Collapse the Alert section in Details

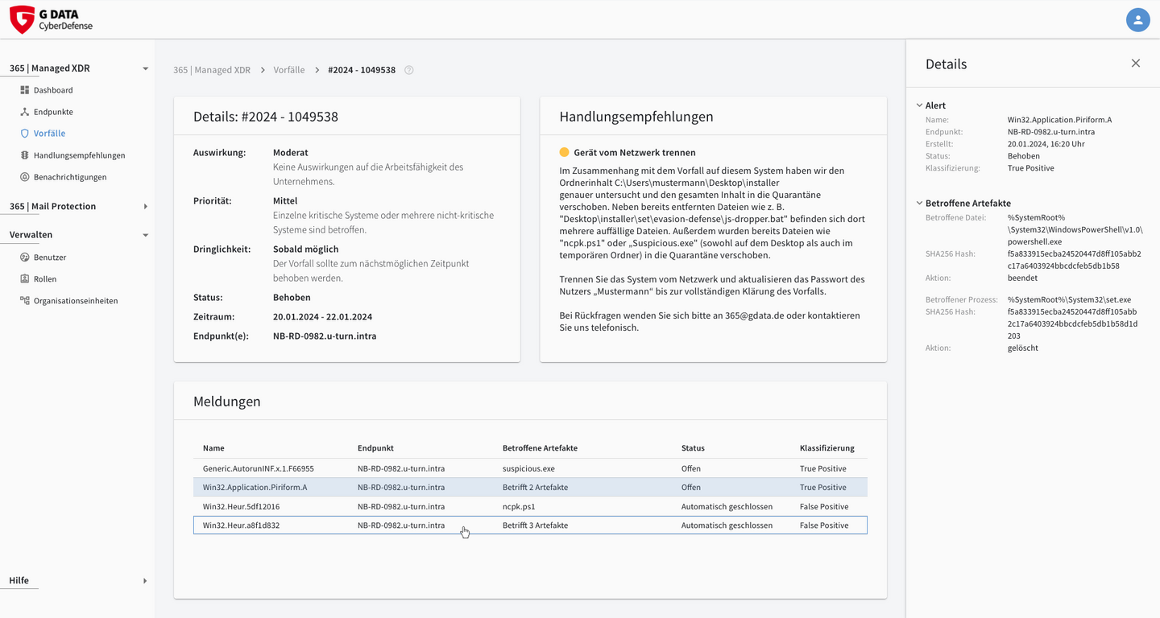[919, 105]
